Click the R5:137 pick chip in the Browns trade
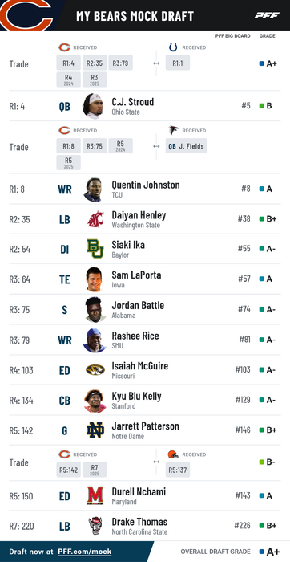Viewport: 290px width, 562px height. click(178, 470)
